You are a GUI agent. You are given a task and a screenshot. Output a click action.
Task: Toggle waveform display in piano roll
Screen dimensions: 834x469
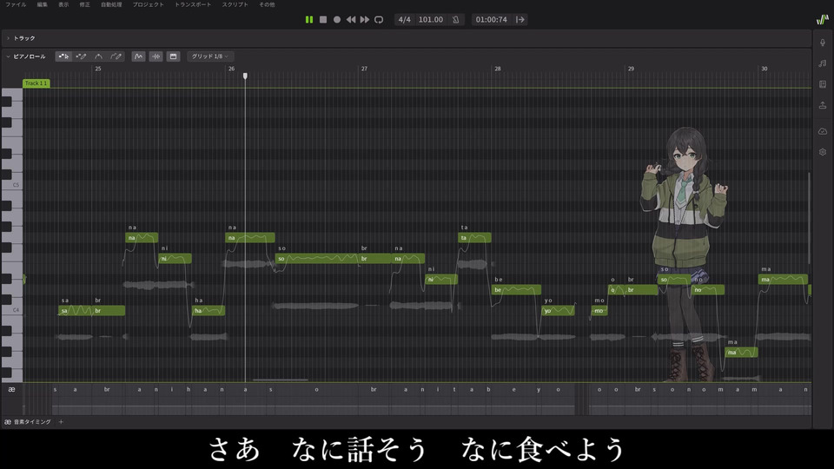156,56
